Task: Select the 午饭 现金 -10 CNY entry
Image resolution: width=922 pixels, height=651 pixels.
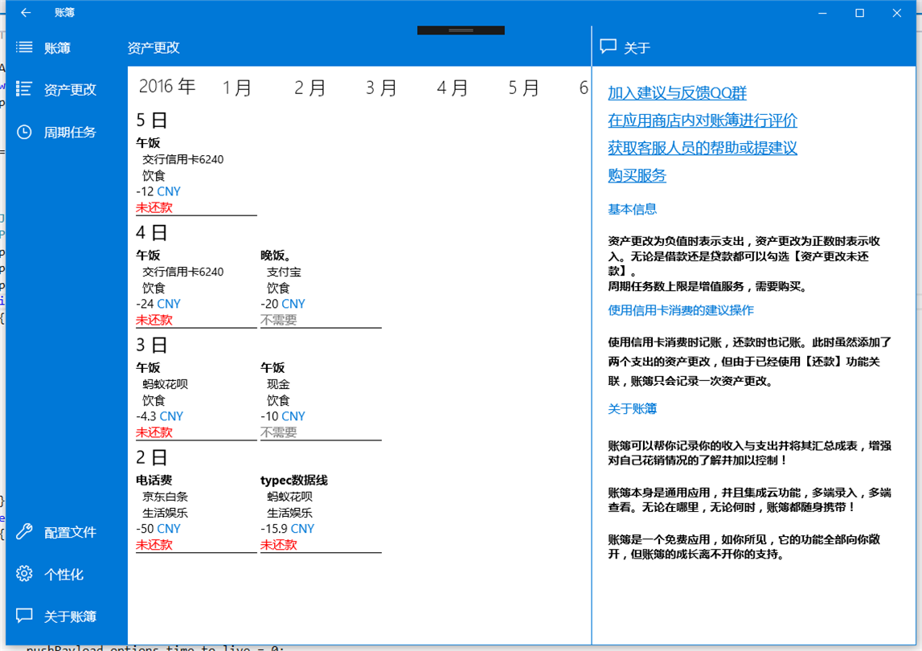Action: (x=321, y=400)
